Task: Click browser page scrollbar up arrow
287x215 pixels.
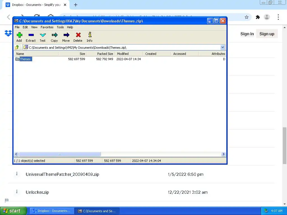Action: pyautogui.click(x=284, y=27)
